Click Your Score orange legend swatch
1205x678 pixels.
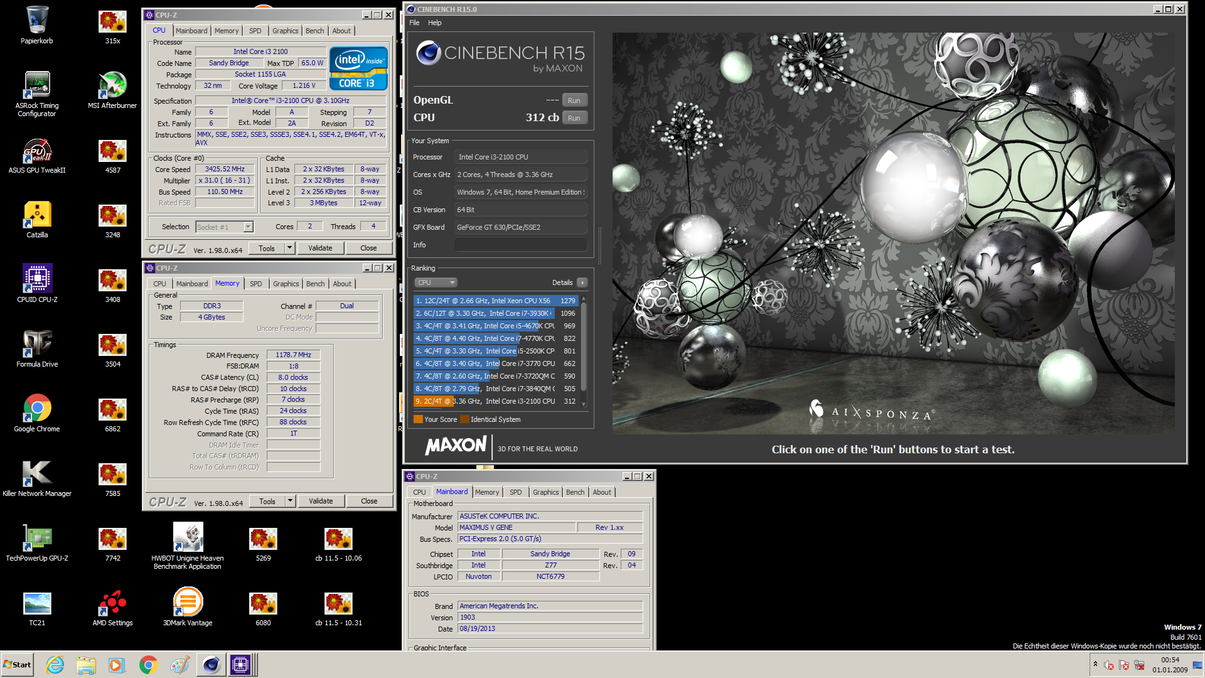(418, 419)
